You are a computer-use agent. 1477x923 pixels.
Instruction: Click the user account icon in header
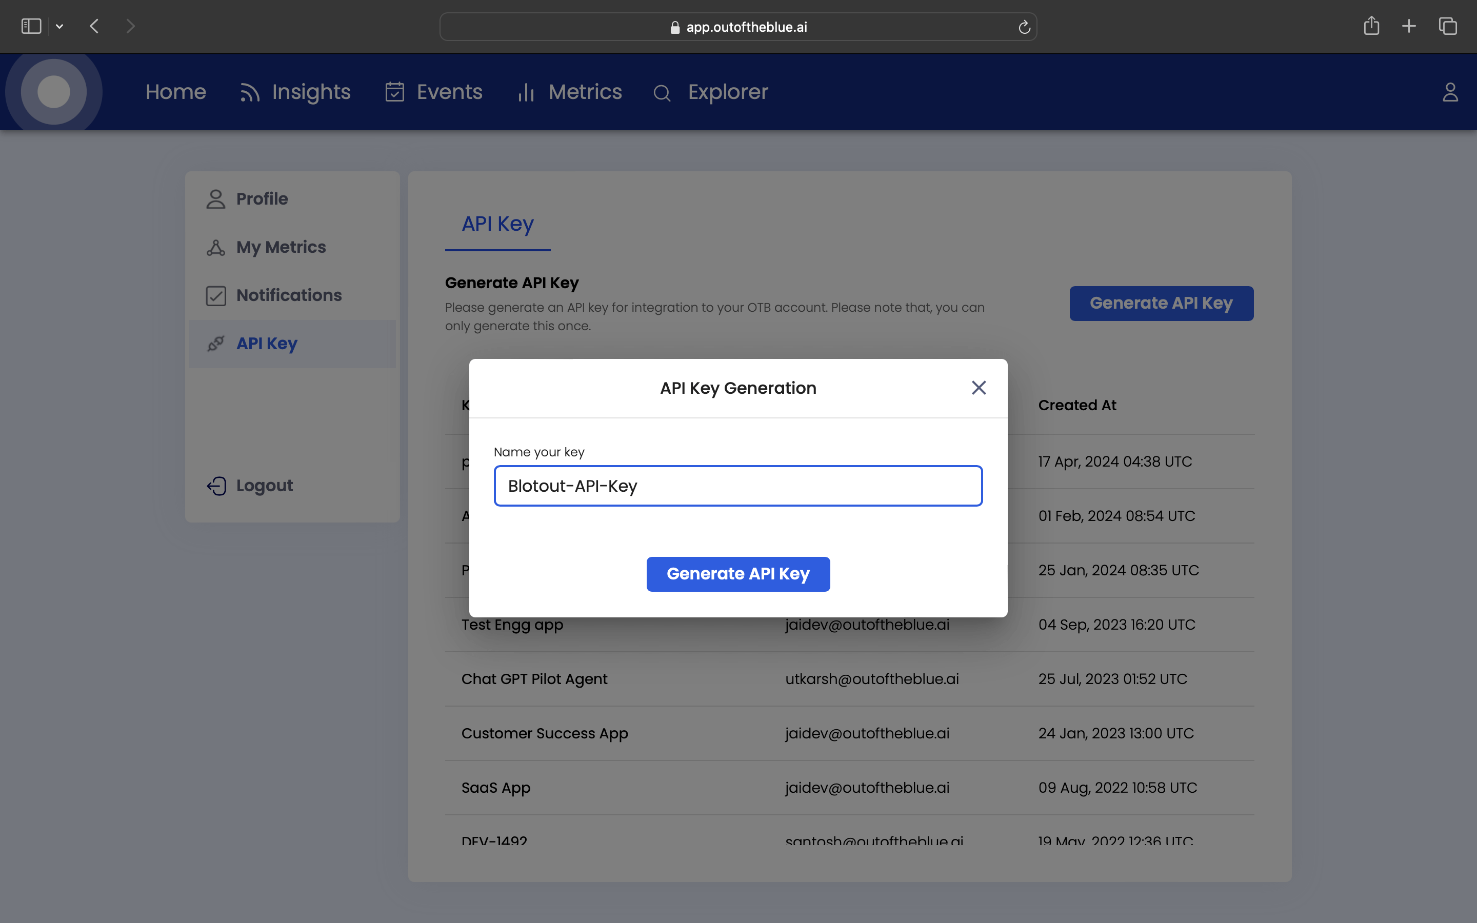1449,92
